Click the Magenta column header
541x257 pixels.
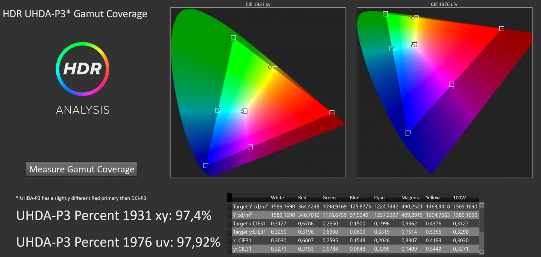tap(411, 198)
